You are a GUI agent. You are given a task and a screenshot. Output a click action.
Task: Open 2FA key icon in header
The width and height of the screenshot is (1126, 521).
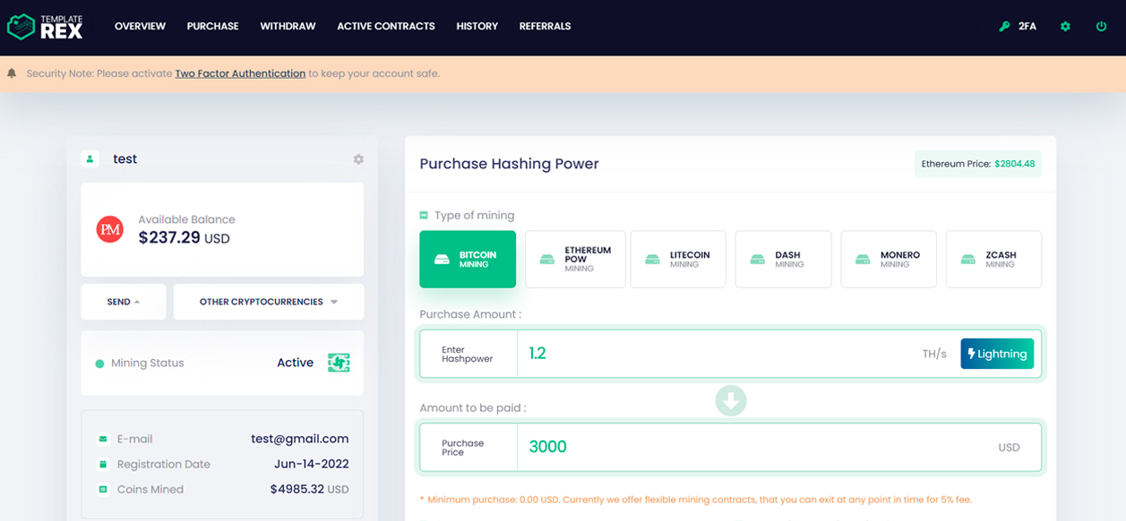click(x=1004, y=27)
